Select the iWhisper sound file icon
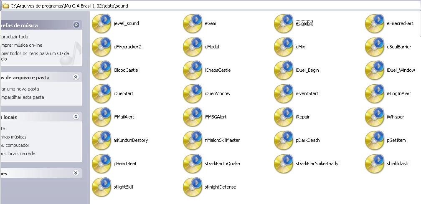 [x=374, y=117]
